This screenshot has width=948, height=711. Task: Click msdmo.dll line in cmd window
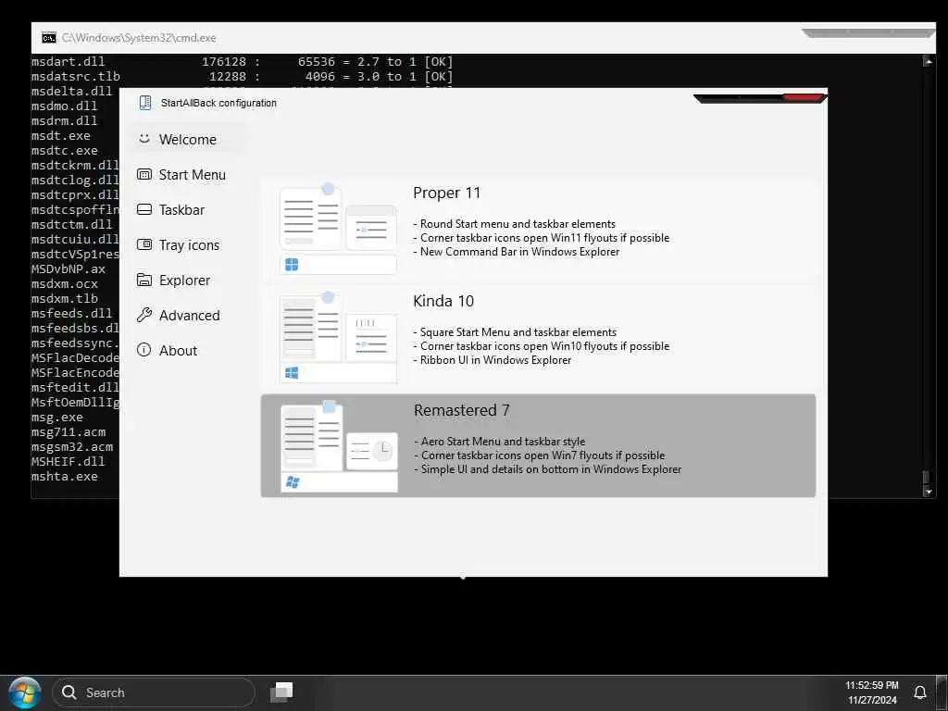click(64, 106)
